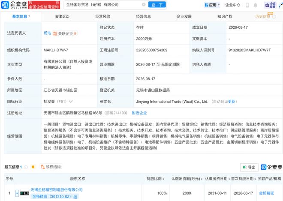Select the 320205000754309 registration number

(152, 50)
